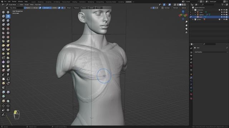Select the purple Cloth brush
The height and width of the screenshot is (128, 229).
pos(3,62)
